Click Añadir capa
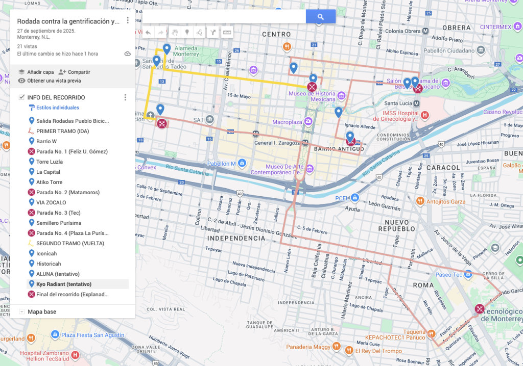The image size is (523, 366). [36, 72]
